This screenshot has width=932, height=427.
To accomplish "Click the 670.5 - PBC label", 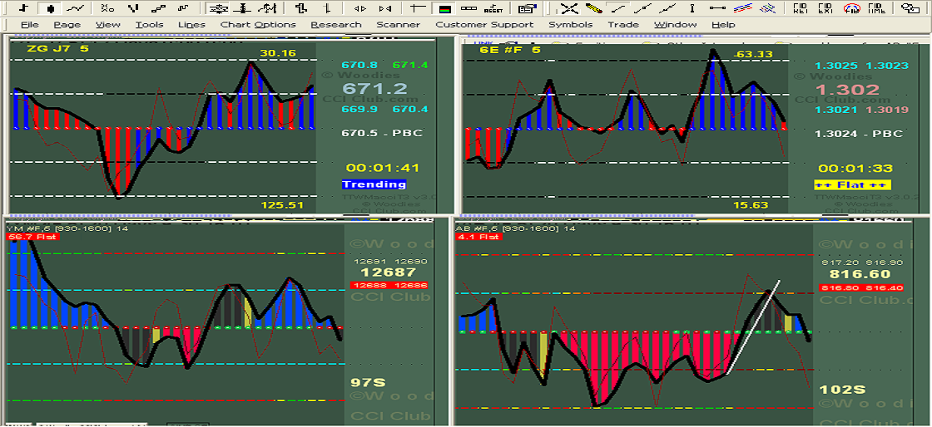I will pyautogui.click(x=382, y=133).
